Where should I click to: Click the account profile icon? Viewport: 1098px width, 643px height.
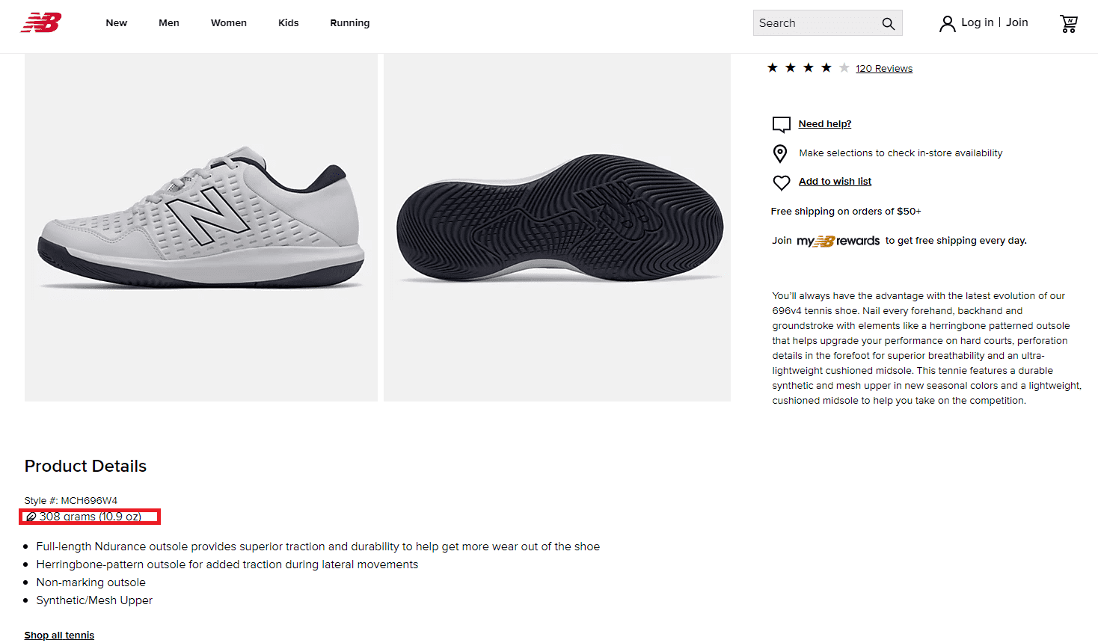947,23
